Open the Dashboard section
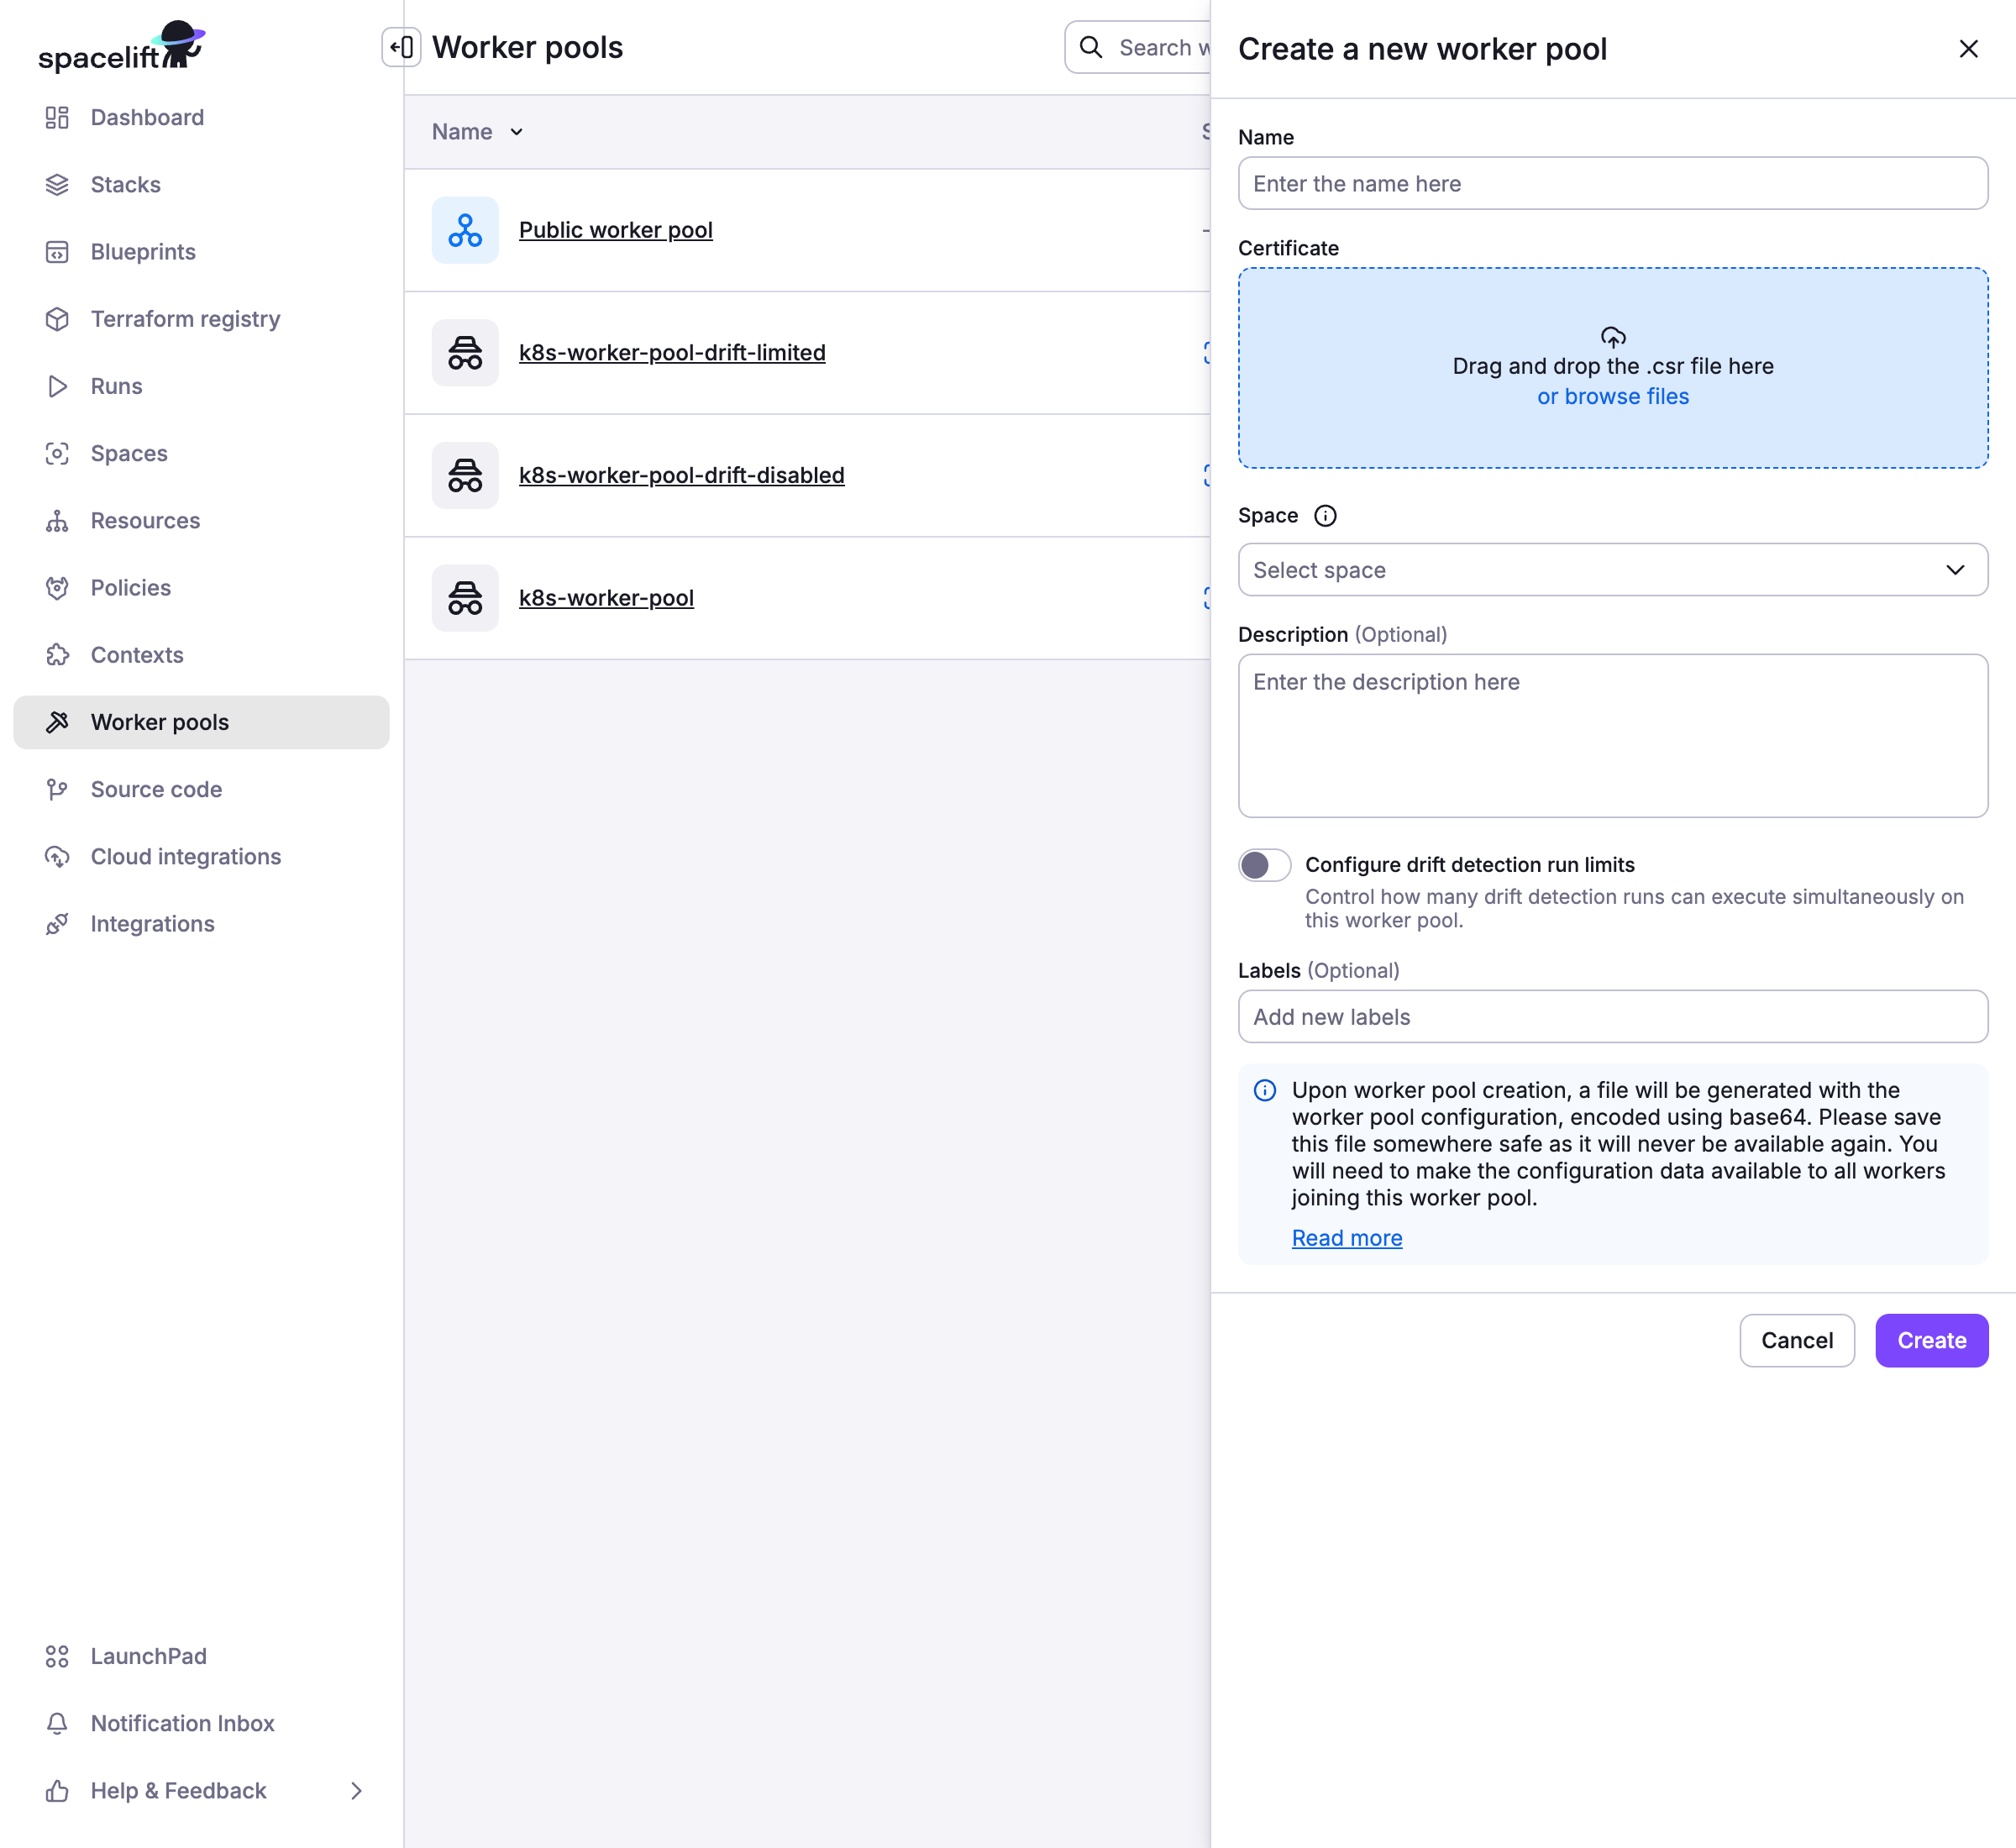Screen dimensions: 2016x1848 (147, 117)
